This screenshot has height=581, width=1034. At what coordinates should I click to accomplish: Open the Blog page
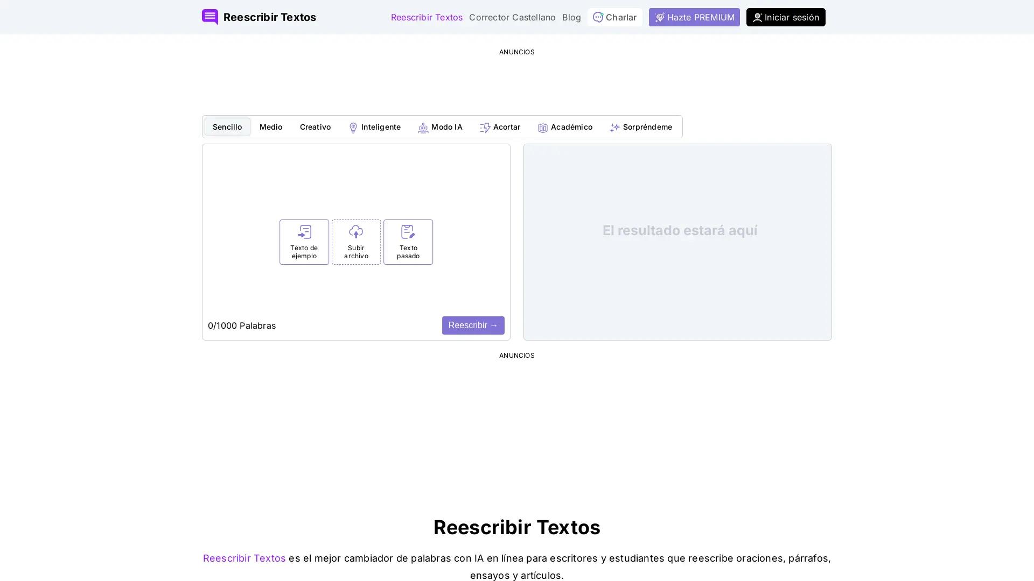point(571,17)
